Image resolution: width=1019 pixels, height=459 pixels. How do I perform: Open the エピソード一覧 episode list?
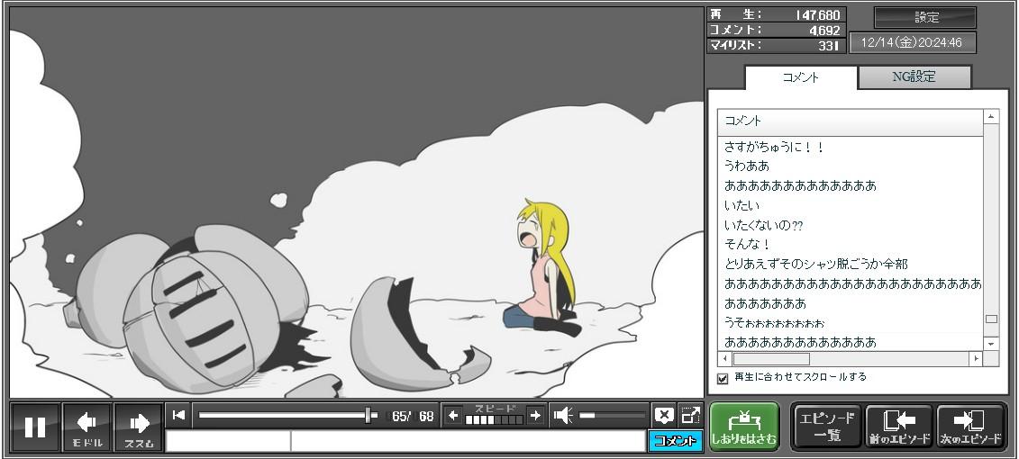coord(827,427)
